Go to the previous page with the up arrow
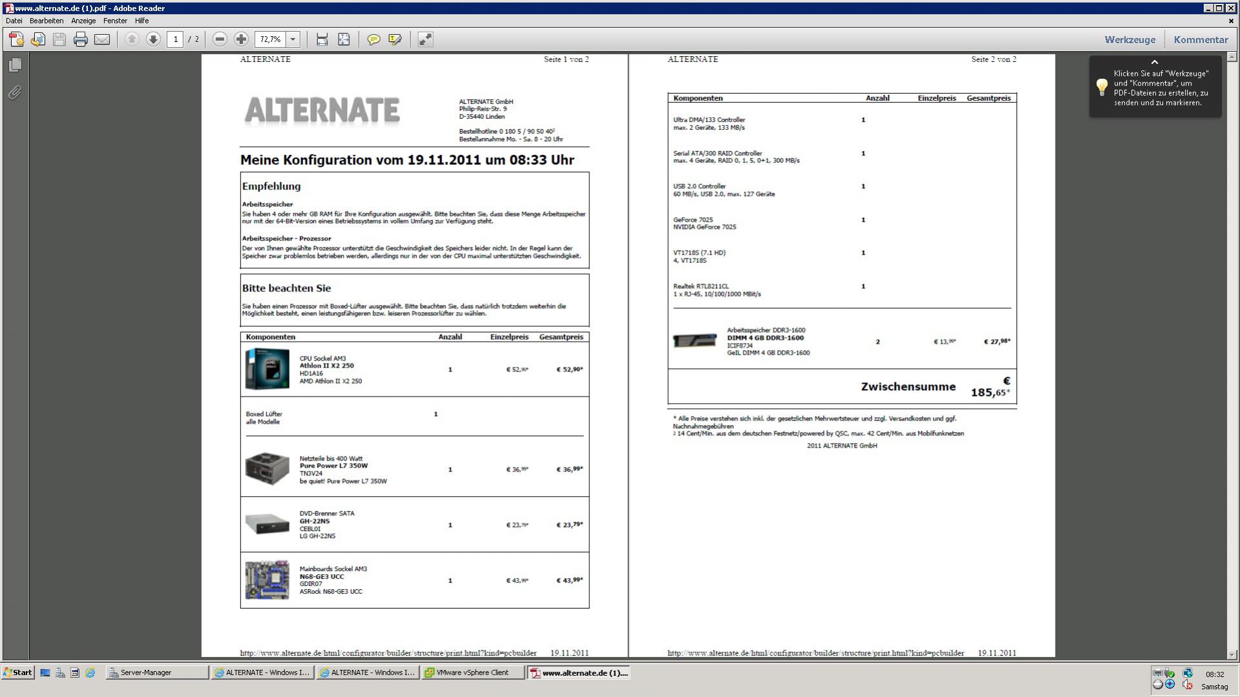Screen dimensions: 1240x697 coord(132,39)
